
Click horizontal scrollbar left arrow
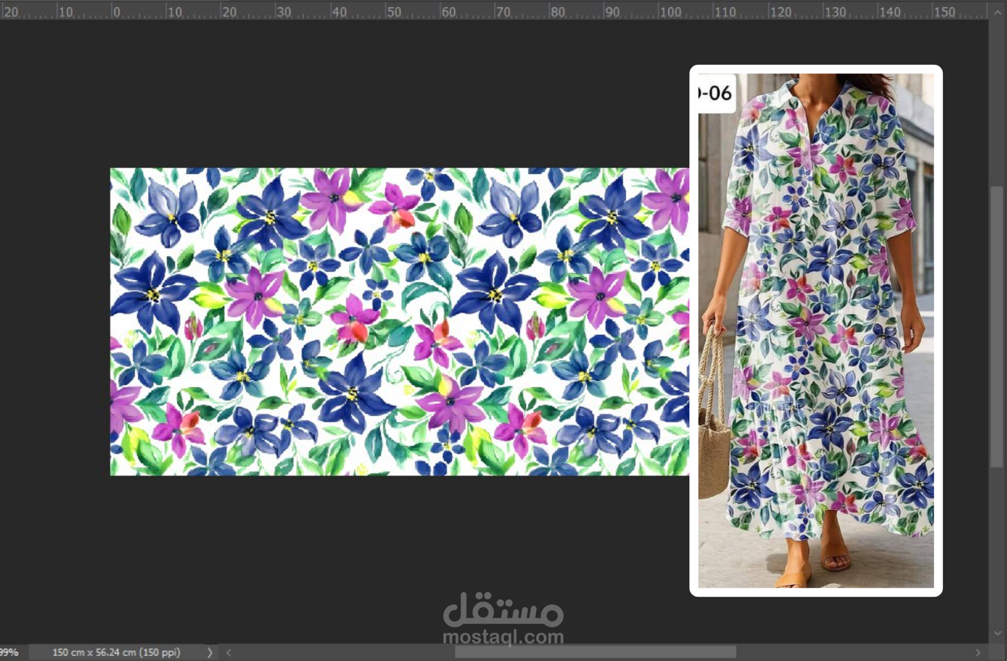(x=229, y=652)
